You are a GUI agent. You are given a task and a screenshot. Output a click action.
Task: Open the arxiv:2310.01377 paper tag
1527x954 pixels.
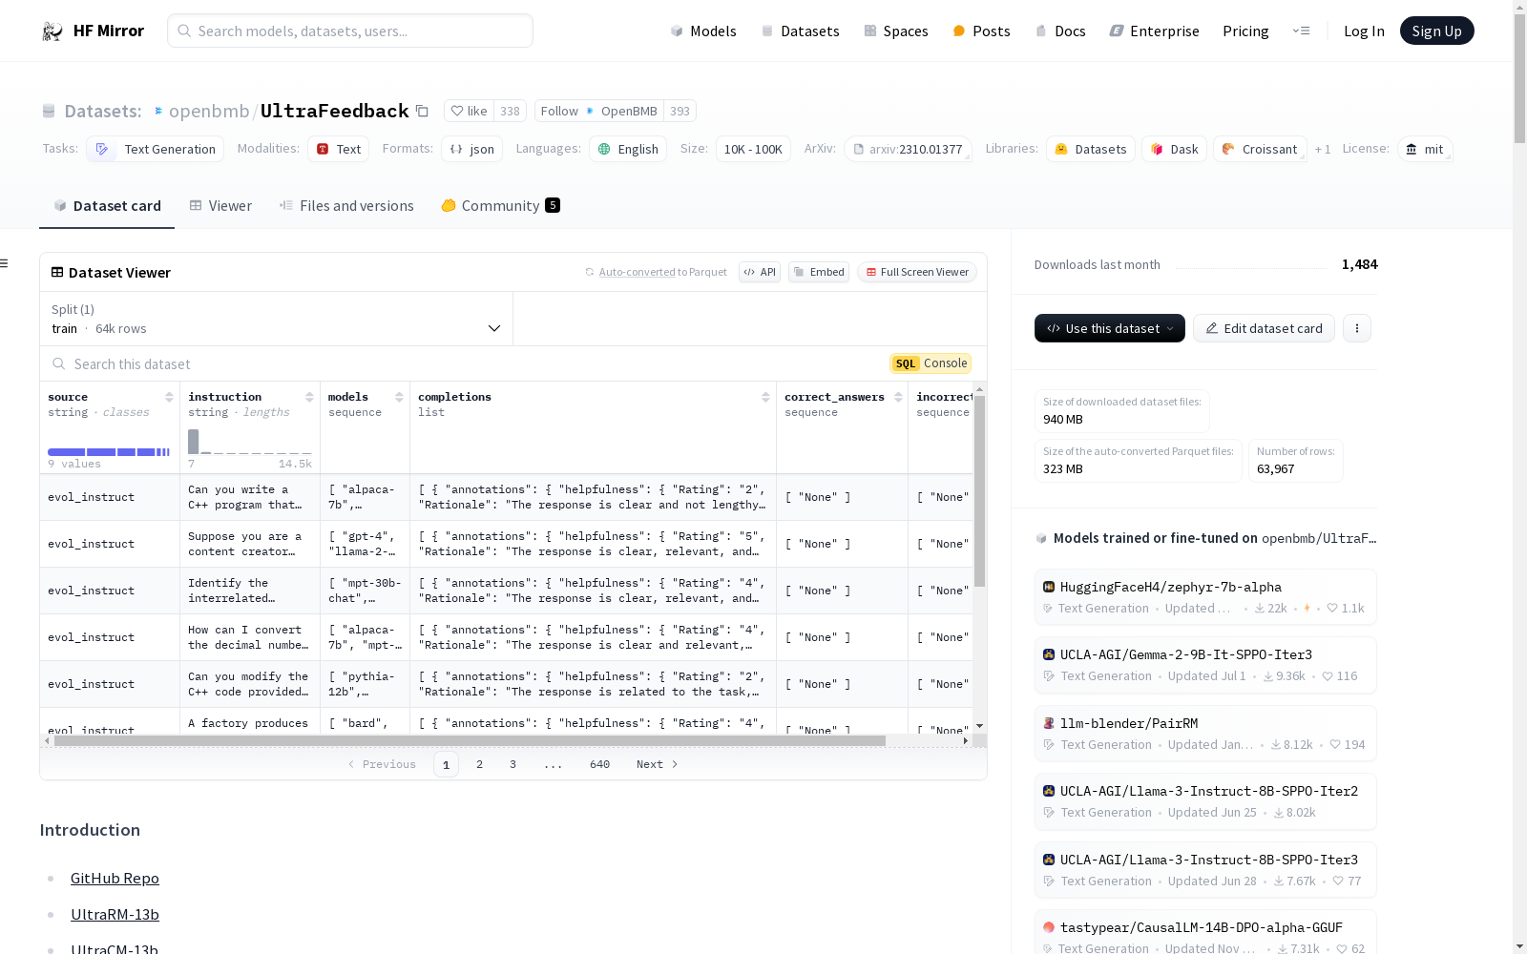pyautogui.click(x=908, y=149)
